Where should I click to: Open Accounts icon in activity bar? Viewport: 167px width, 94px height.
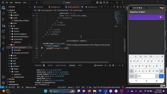click(x=3, y=77)
